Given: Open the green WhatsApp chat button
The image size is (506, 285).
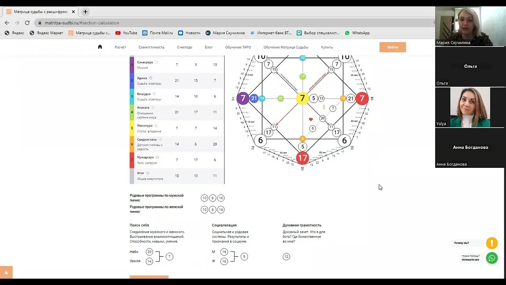Looking at the screenshot, I should point(492,258).
